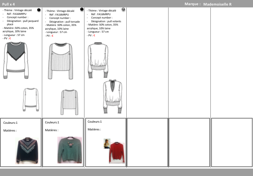Select the "Pull x 4" slide title
This screenshot has width=253, height=176.
[9, 4]
